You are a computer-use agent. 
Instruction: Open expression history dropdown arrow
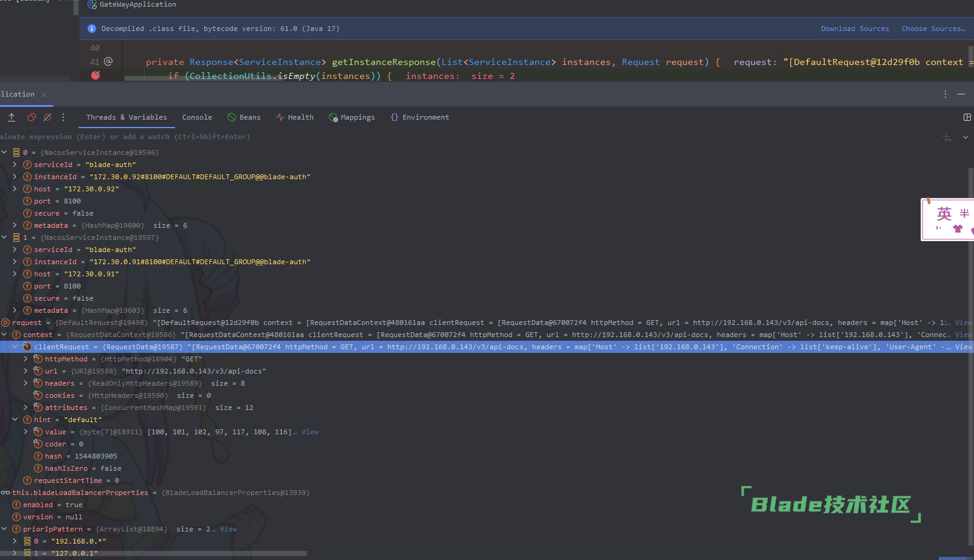tap(965, 137)
